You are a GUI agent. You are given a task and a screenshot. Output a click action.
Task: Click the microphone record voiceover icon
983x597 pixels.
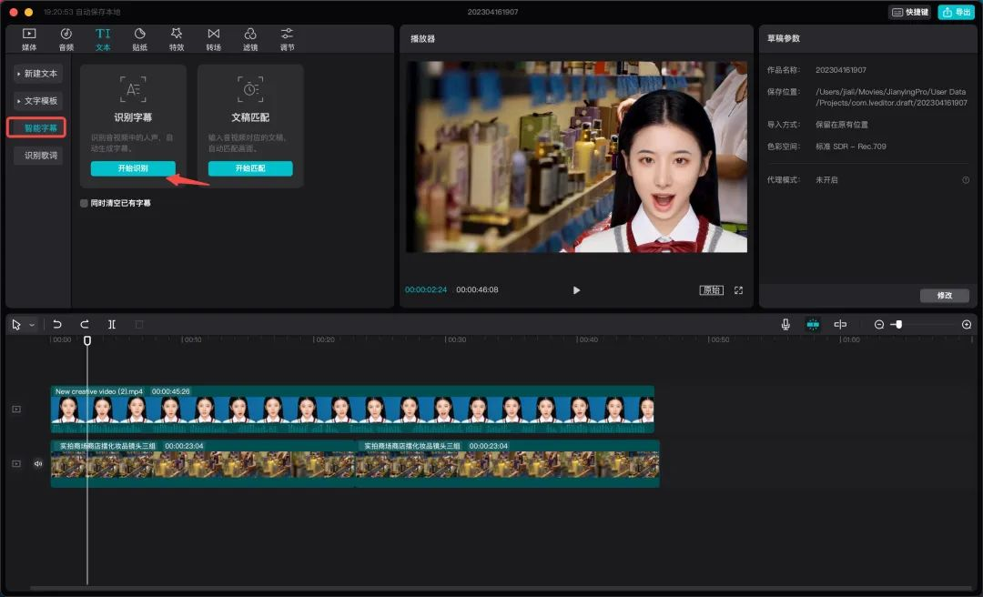[x=785, y=324]
